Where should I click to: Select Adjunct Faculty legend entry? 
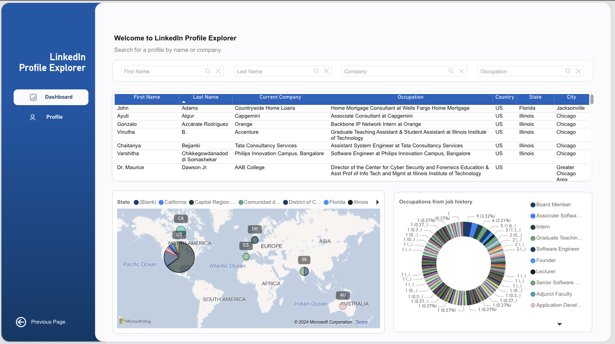tap(551, 294)
